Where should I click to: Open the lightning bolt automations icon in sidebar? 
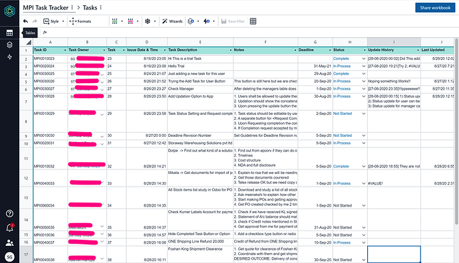click(x=10, y=56)
